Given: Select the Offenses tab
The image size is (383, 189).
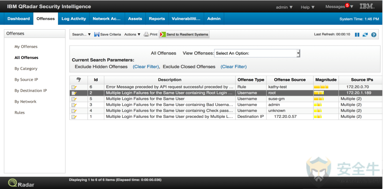Looking at the screenshot, I should (x=46, y=19).
